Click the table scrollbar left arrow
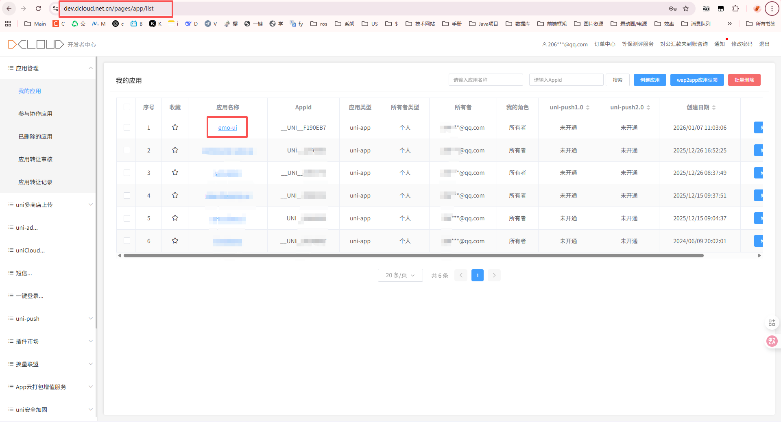781x422 pixels. point(119,255)
